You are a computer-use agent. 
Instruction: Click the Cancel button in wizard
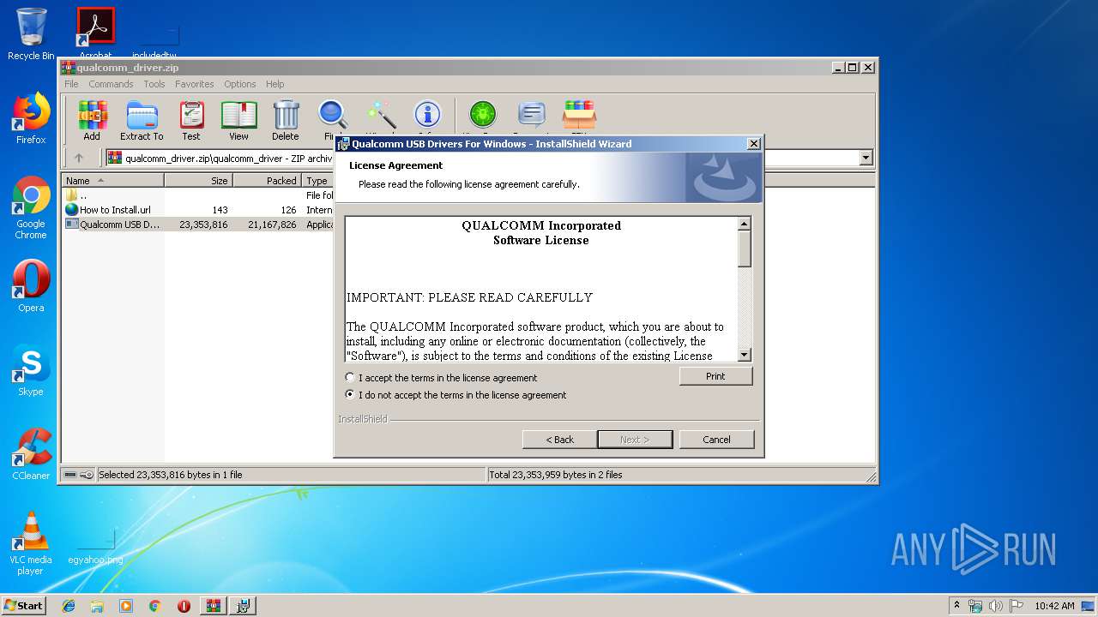tap(716, 440)
